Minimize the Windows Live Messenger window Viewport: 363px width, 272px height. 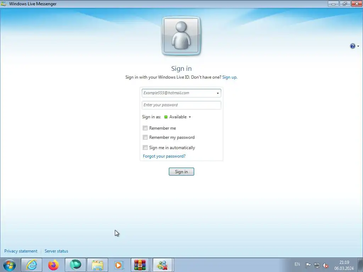click(333, 4)
